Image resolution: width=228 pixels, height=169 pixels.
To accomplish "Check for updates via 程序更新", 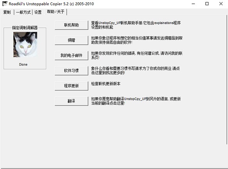I will pyautogui.click(x=71, y=86).
